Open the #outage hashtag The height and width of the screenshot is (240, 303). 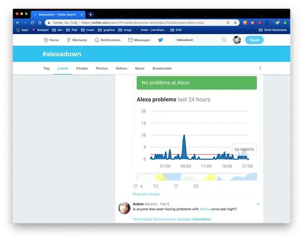[x=184, y=219]
